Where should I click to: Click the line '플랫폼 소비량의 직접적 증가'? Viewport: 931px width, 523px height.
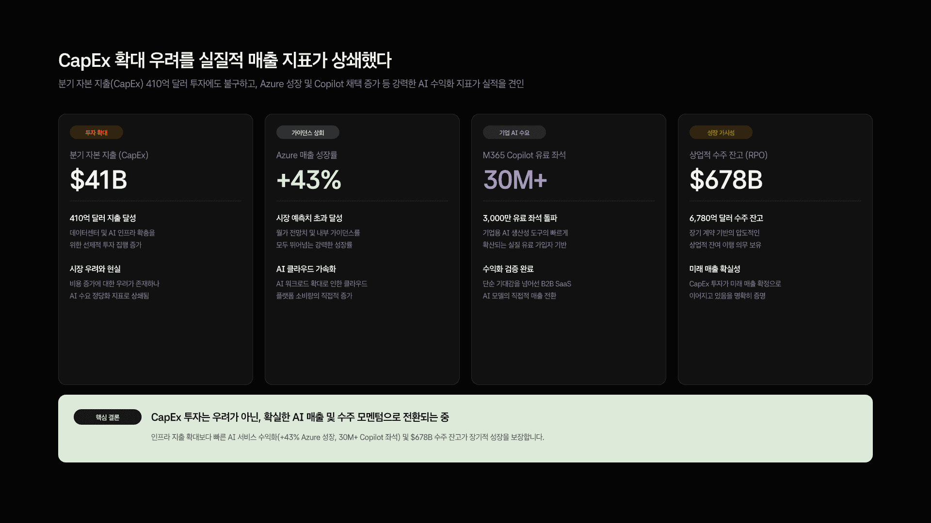click(314, 296)
